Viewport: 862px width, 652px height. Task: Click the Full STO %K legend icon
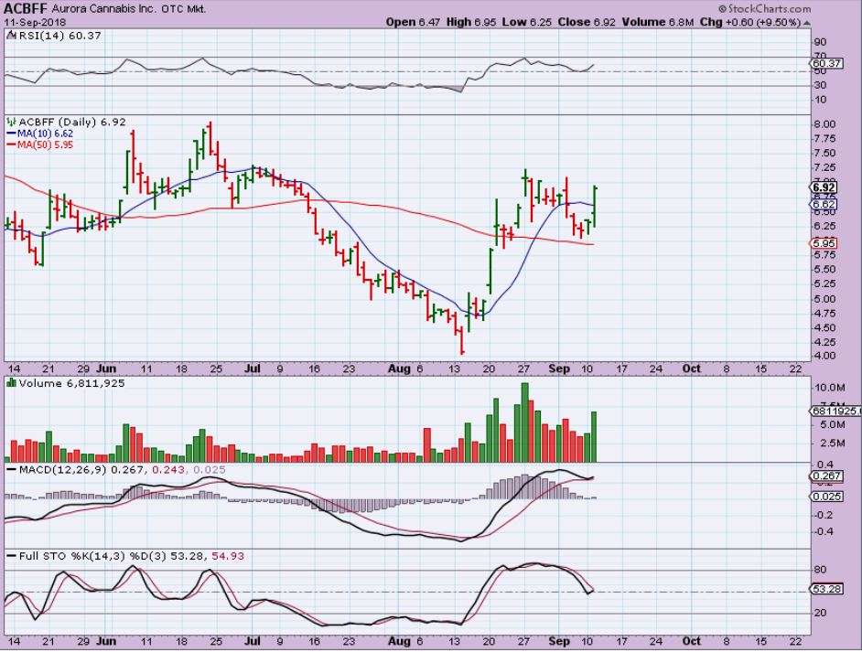coord(9,556)
